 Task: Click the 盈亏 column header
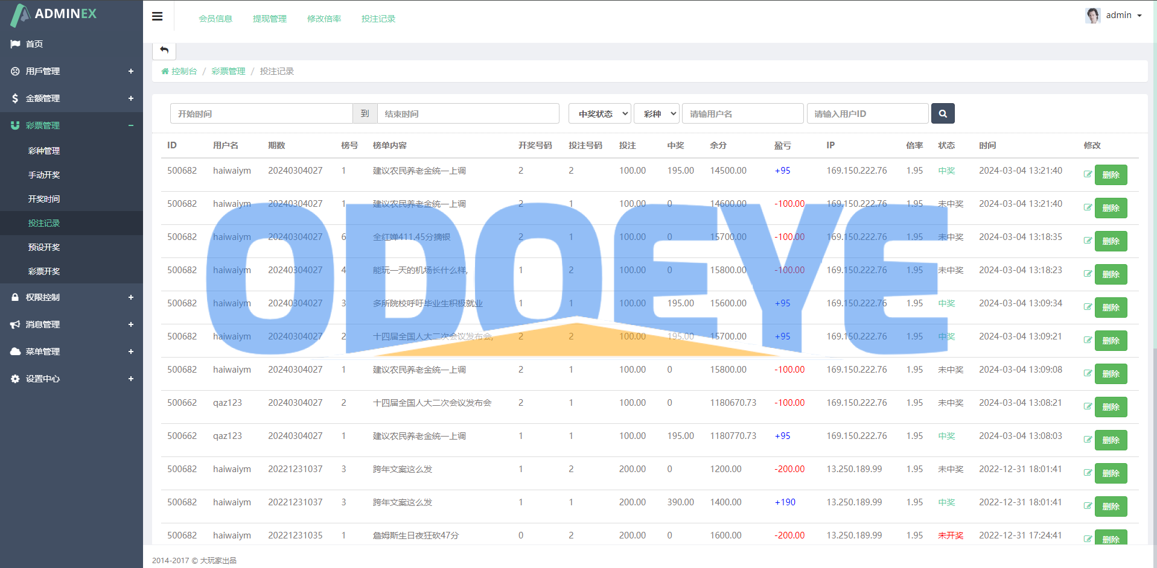[782, 145]
